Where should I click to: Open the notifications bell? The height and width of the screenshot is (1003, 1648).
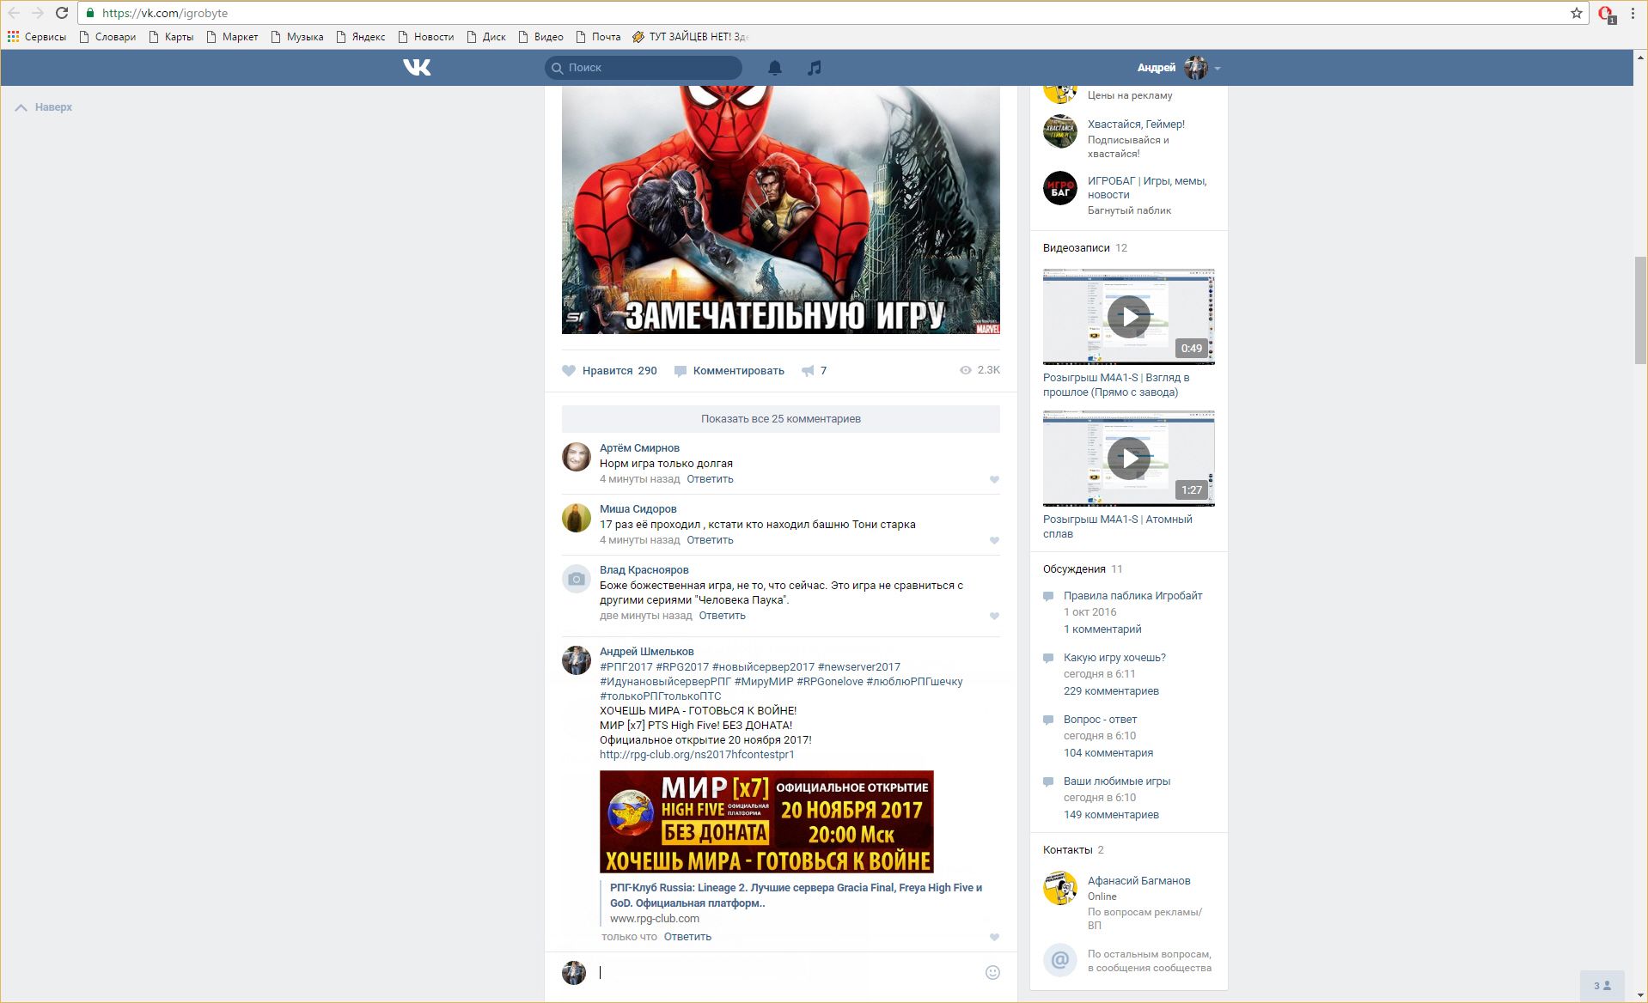point(774,68)
